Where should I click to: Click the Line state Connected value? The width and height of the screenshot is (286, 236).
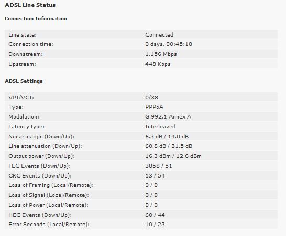[159, 35]
